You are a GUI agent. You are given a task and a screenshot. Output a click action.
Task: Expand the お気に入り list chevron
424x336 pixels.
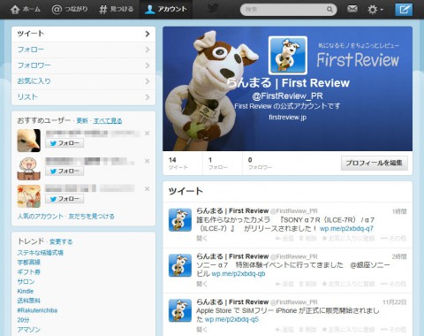tap(148, 81)
